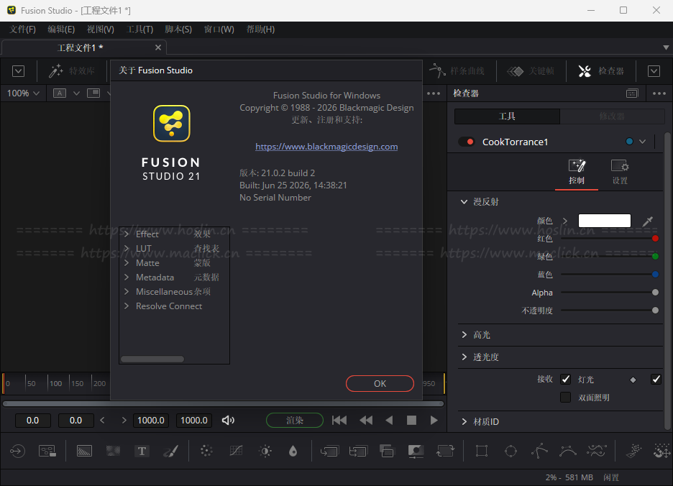Screen dimensions: 673x486
Task: Add a Merge node
Action: 329,451
